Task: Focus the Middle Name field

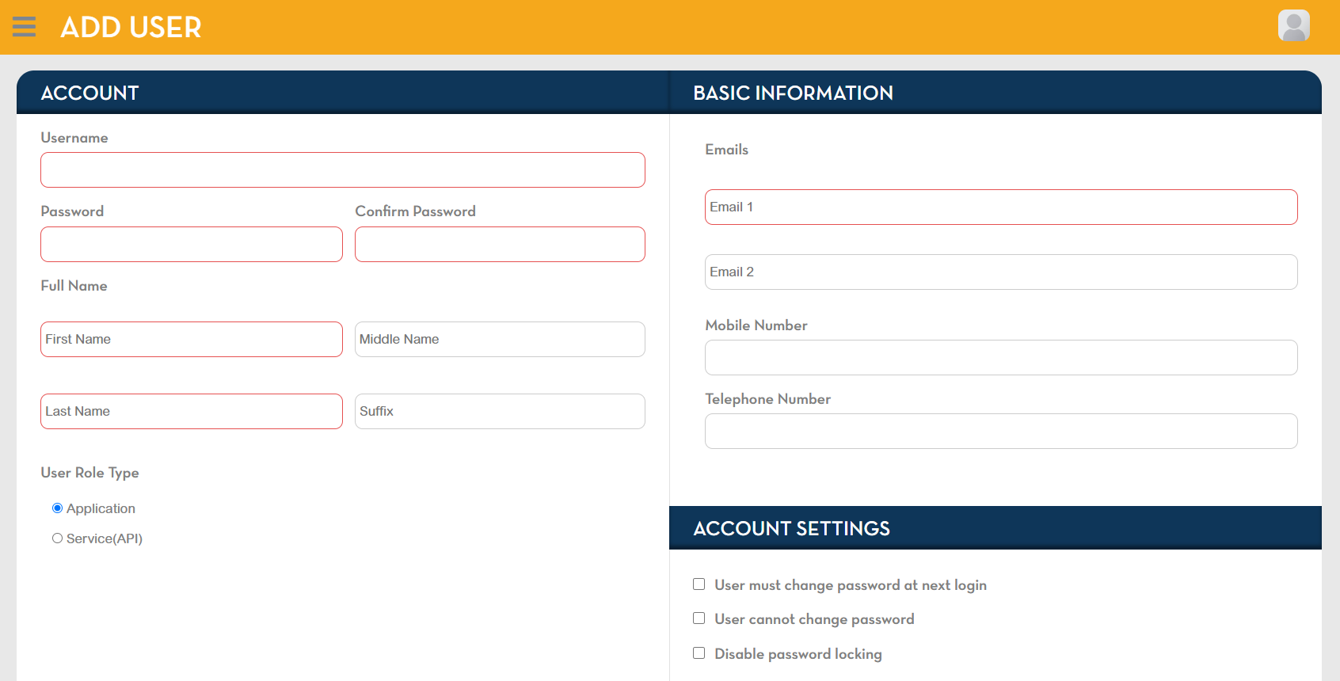Action: pos(500,340)
